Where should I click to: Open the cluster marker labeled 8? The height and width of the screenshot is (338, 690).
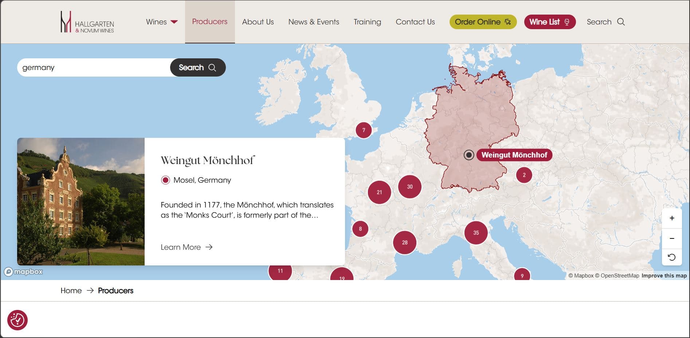pos(360,229)
